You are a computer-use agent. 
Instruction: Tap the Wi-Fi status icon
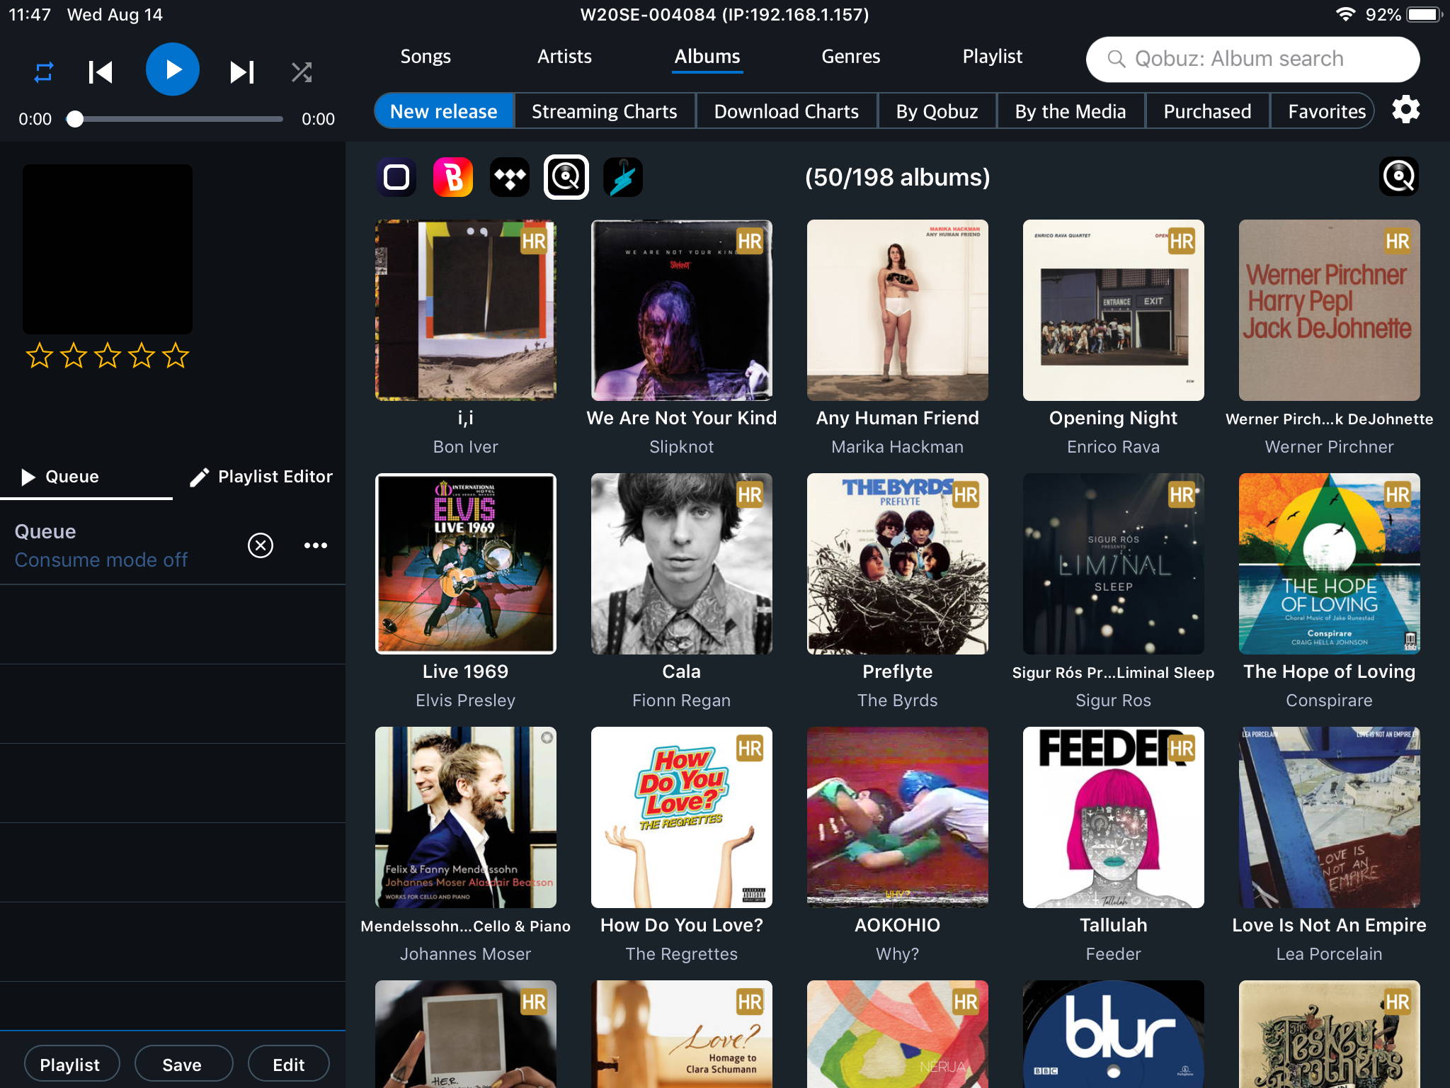1345,14
